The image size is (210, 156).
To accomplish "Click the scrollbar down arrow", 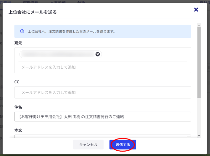I will pyautogui.click(x=199, y=136).
